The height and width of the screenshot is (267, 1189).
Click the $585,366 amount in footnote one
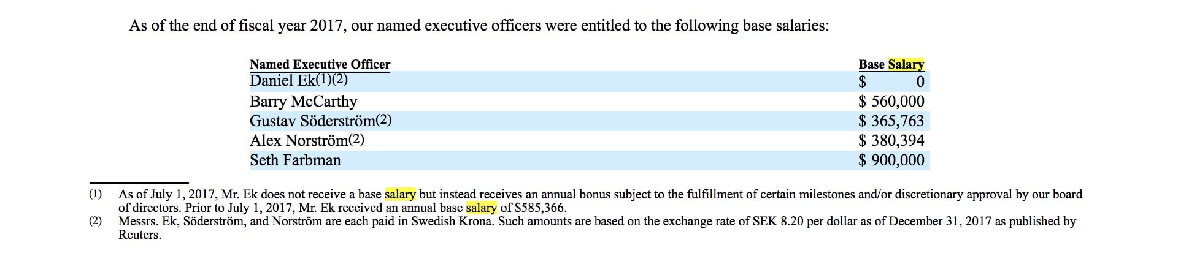point(541,208)
